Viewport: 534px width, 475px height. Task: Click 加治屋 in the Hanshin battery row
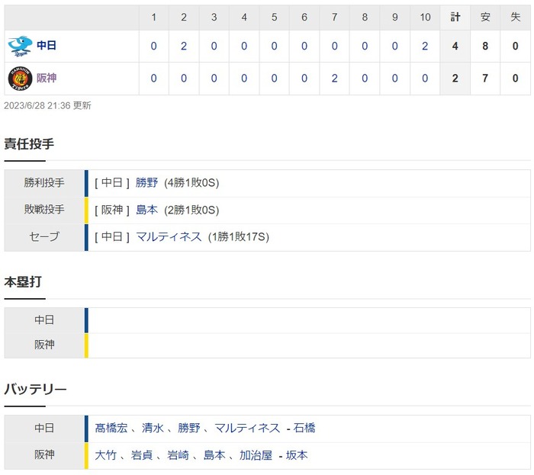256,455
